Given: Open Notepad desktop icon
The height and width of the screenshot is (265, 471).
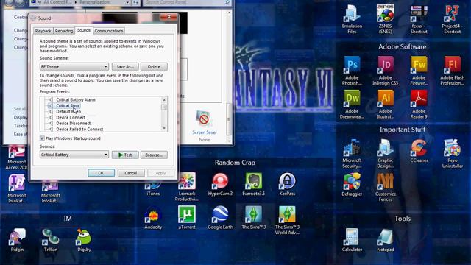Looking at the screenshot, I should [385, 240].
